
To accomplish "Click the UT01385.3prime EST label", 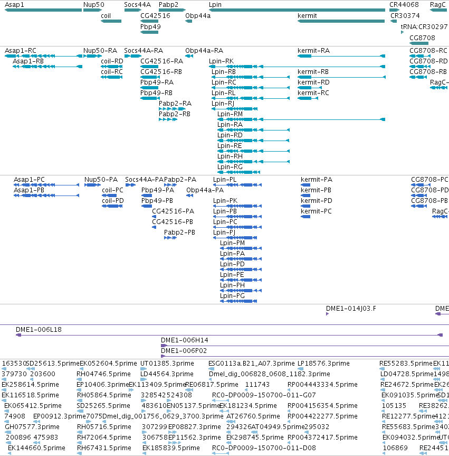I will coord(167,364).
